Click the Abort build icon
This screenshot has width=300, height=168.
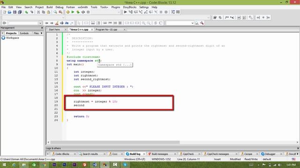pyautogui.click(x=88, y=12)
